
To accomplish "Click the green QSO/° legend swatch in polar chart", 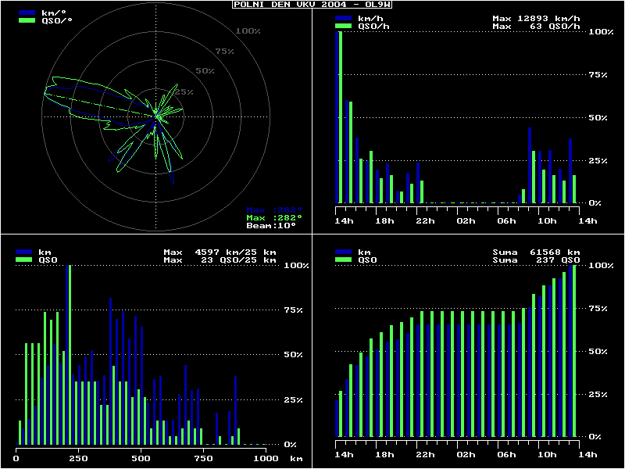I will (27, 20).
